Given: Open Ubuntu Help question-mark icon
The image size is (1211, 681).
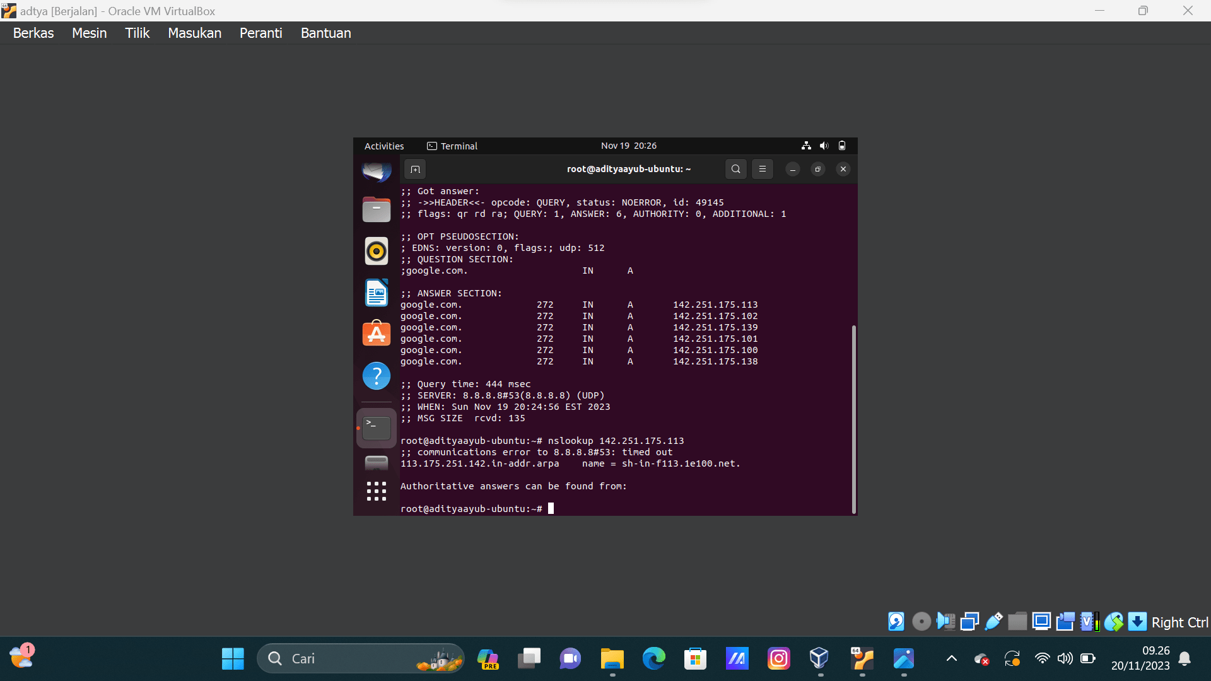Looking at the screenshot, I should (377, 376).
